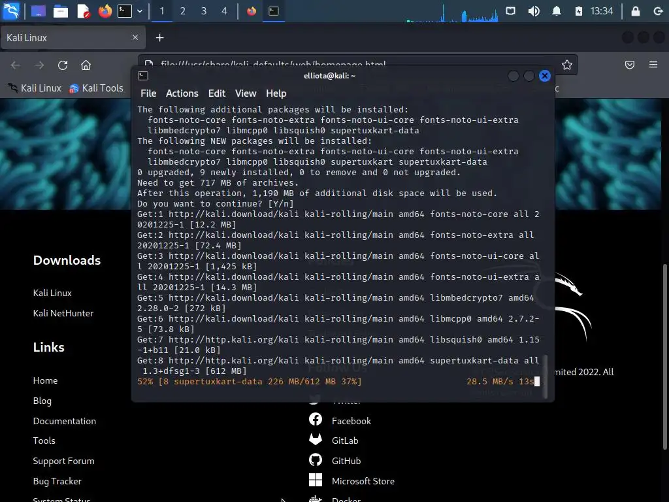Open the Tools link
The width and height of the screenshot is (669, 502).
(x=44, y=441)
